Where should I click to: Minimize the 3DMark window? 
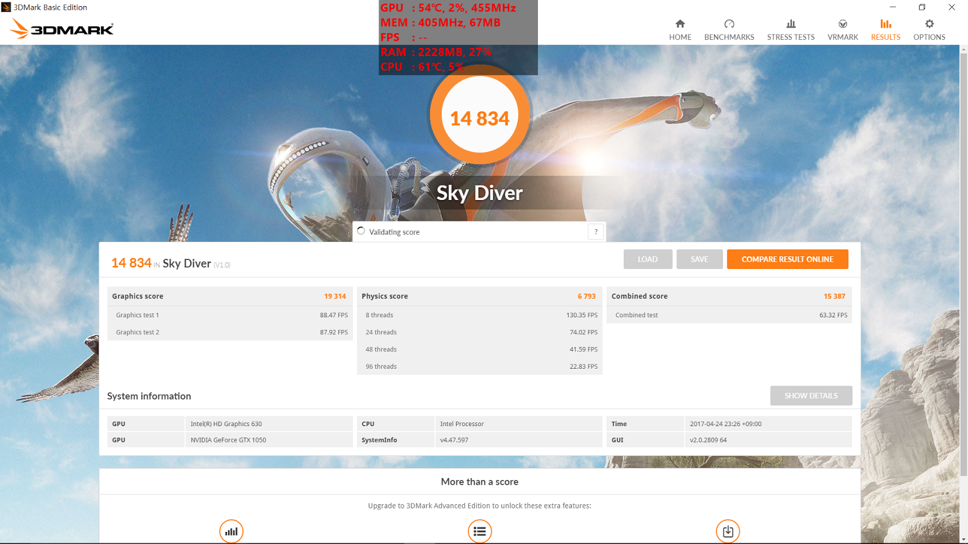pos(892,7)
